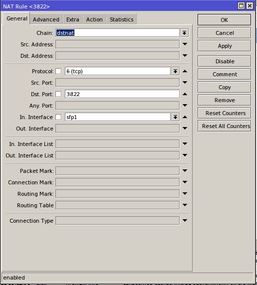Disable this NAT rule
The height and width of the screenshot is (285, 257).
(x=224, y=61)
